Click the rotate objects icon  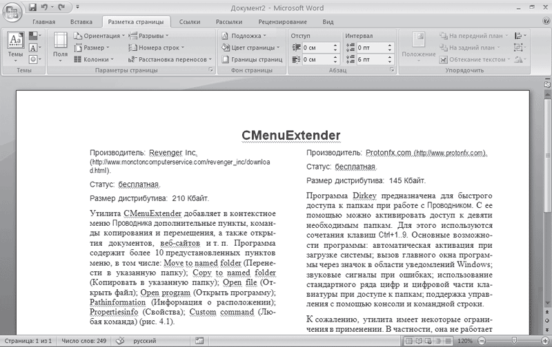(x=520, y=60)
